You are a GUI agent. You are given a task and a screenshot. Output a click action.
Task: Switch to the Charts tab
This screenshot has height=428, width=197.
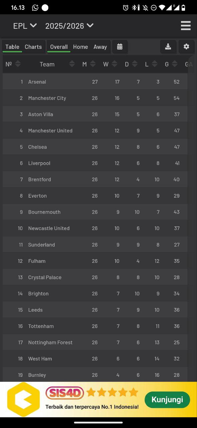click(33, 47)
